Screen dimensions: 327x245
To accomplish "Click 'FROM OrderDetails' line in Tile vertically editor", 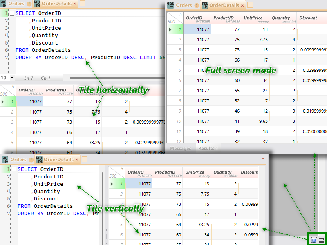I will tap(45, 206).
